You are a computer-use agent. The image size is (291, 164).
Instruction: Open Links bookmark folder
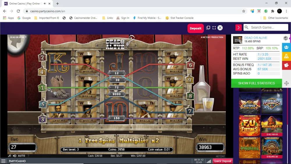pyautogui.click(x=108, y=18)
